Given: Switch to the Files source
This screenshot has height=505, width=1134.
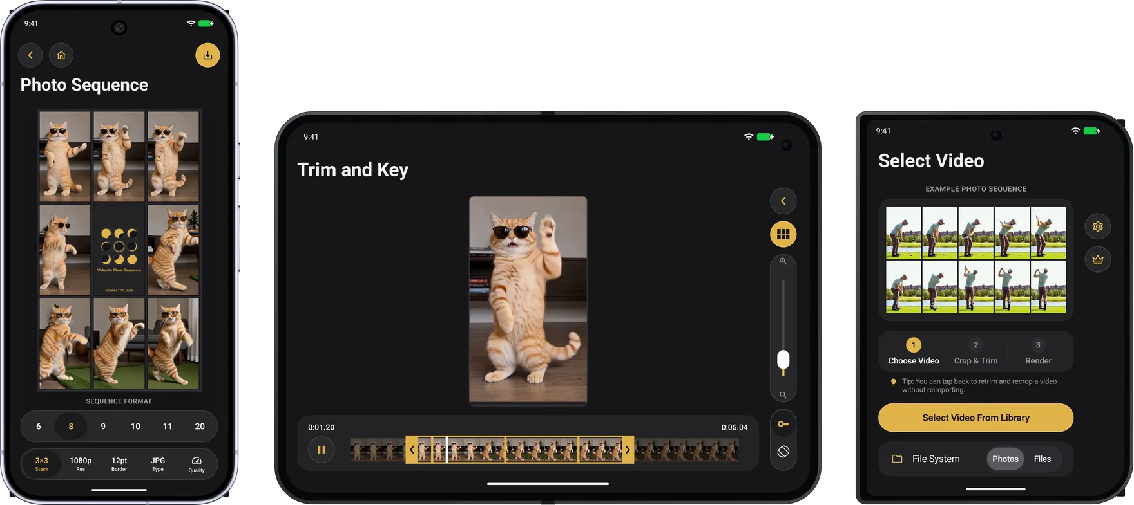Looking at the screenshot, I should [1043, 459].
